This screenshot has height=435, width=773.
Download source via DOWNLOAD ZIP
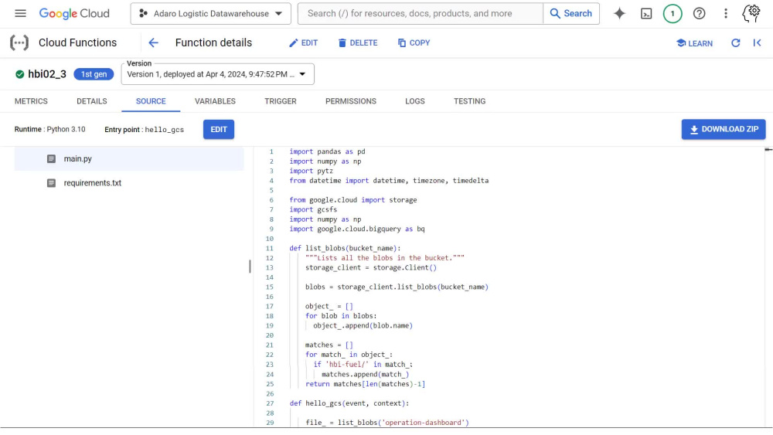click(724, 129)
